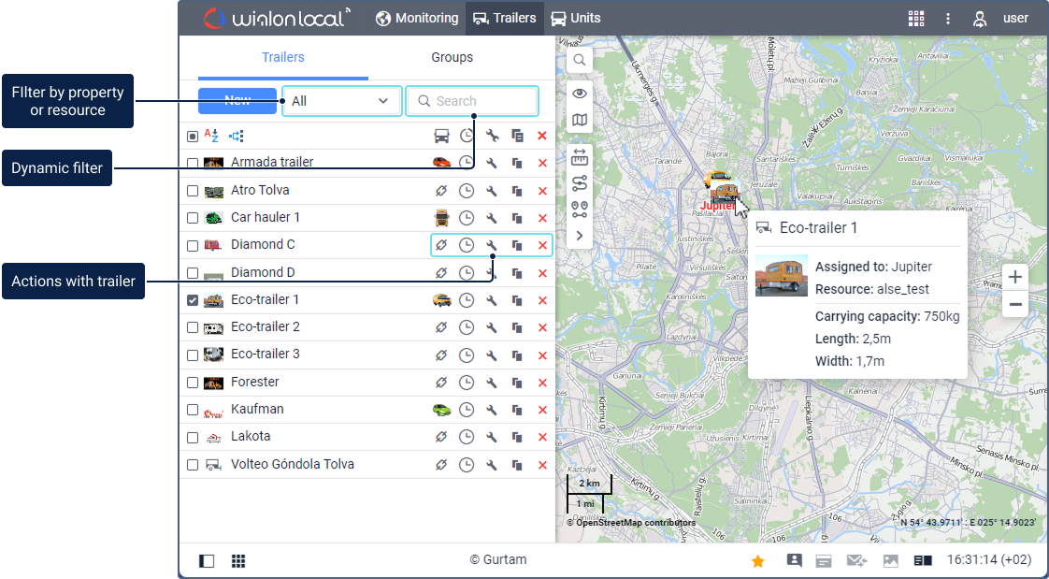Check the Diamond C trailer checkbox
This screenshot has height=579, width=1049.
pyautogui.click(x=193, y=245)
